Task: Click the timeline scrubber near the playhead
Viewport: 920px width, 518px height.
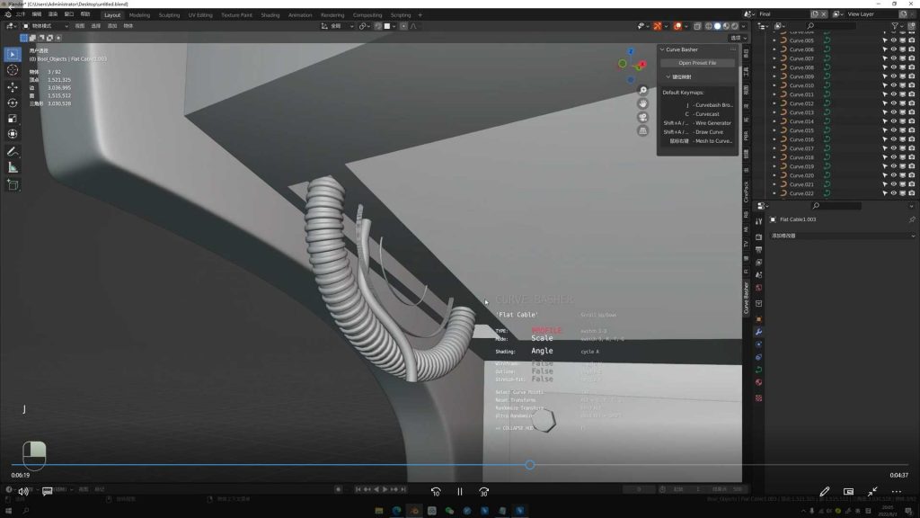Action: click(x=529, y=465)
